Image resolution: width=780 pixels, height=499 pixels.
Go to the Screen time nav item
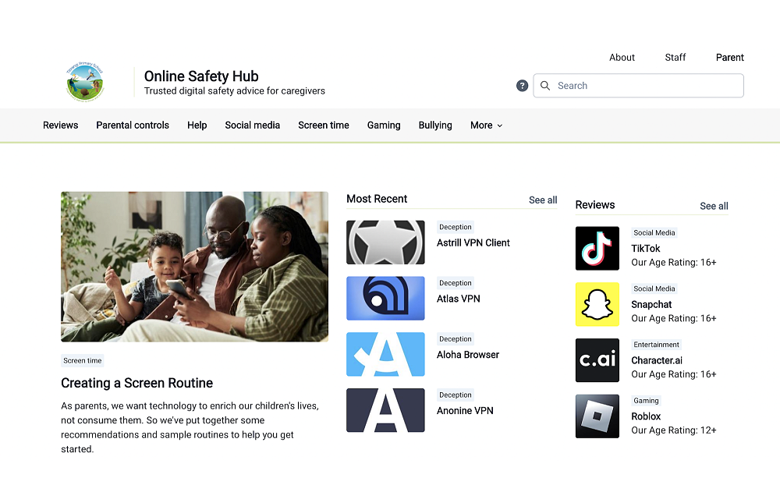coord(324,126)
